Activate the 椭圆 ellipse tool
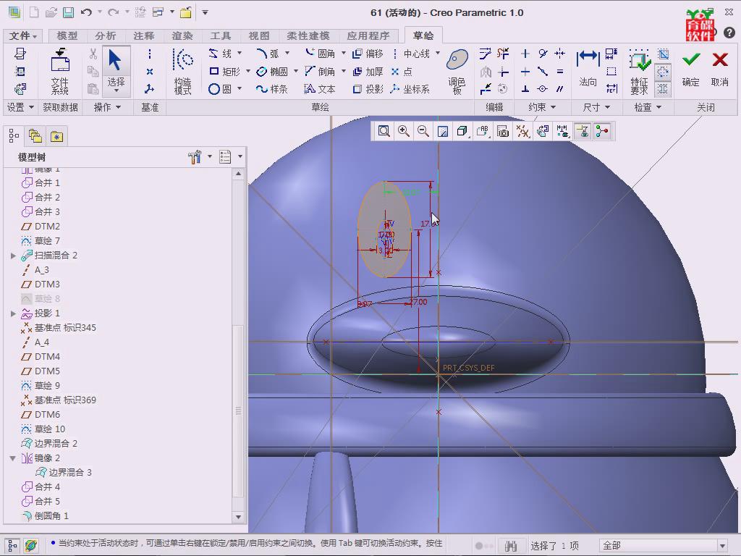The height and width of the screenshot is (556, 741). point(272,72)
